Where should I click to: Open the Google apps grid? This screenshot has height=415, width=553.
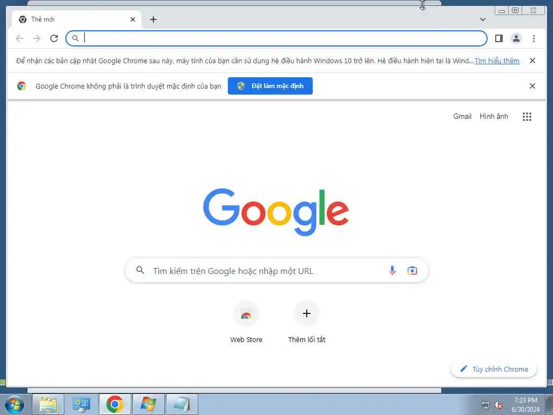click(x=527, y=117)
